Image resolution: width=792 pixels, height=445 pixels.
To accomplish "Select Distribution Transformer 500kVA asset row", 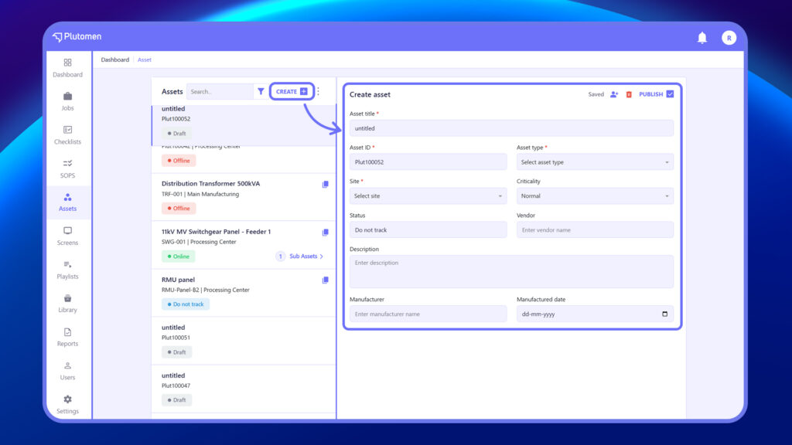I will pos(244,197).
